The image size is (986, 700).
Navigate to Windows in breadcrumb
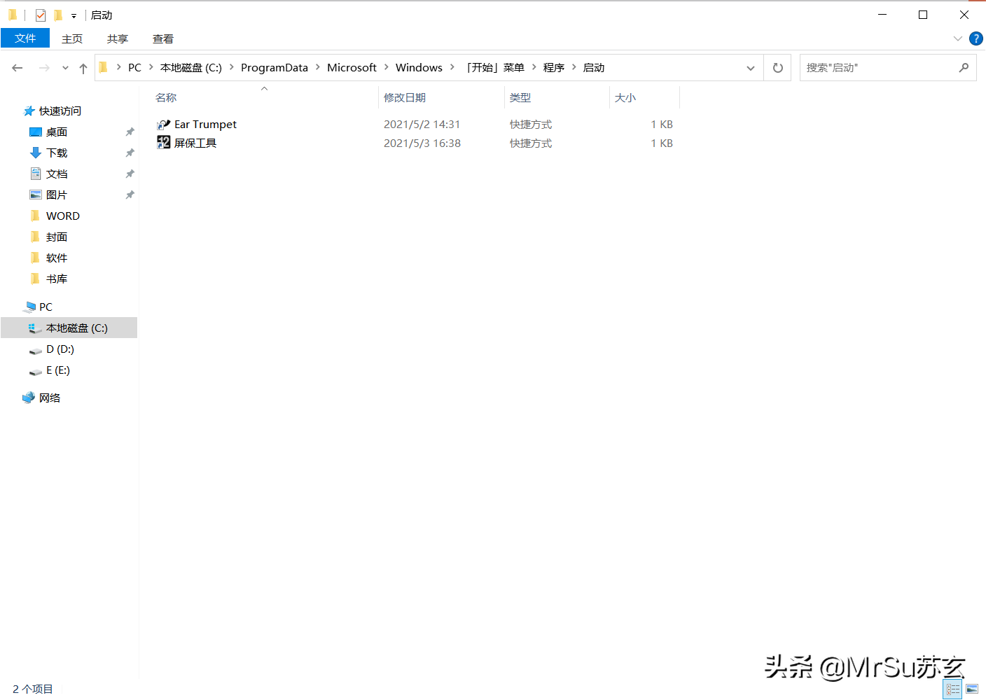coord(419,67)
